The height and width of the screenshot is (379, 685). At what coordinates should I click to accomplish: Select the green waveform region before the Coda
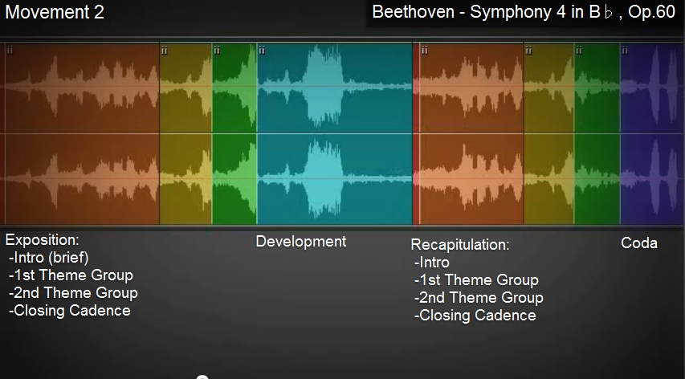click(x=597, y=133)
